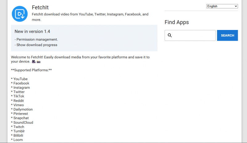Click the '**Supported Platforms:**' text

tap(31, 70)
